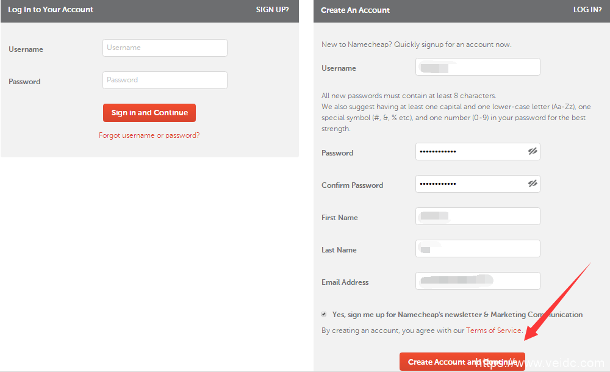Click the signup Username field
Viewport: 610px width, 372px height.
pos(478,67)
